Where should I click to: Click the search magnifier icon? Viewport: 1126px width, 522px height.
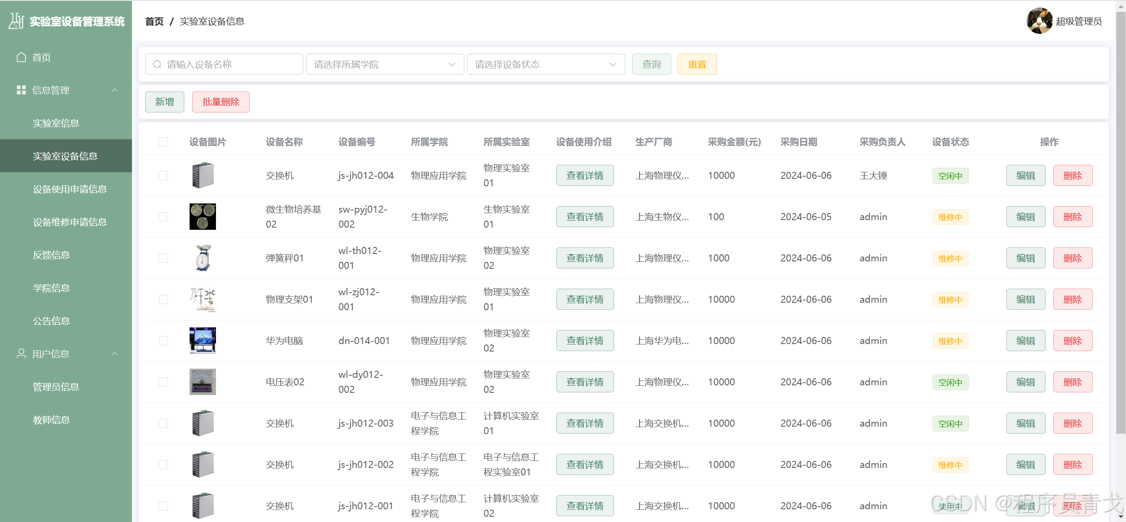point(157,65)
